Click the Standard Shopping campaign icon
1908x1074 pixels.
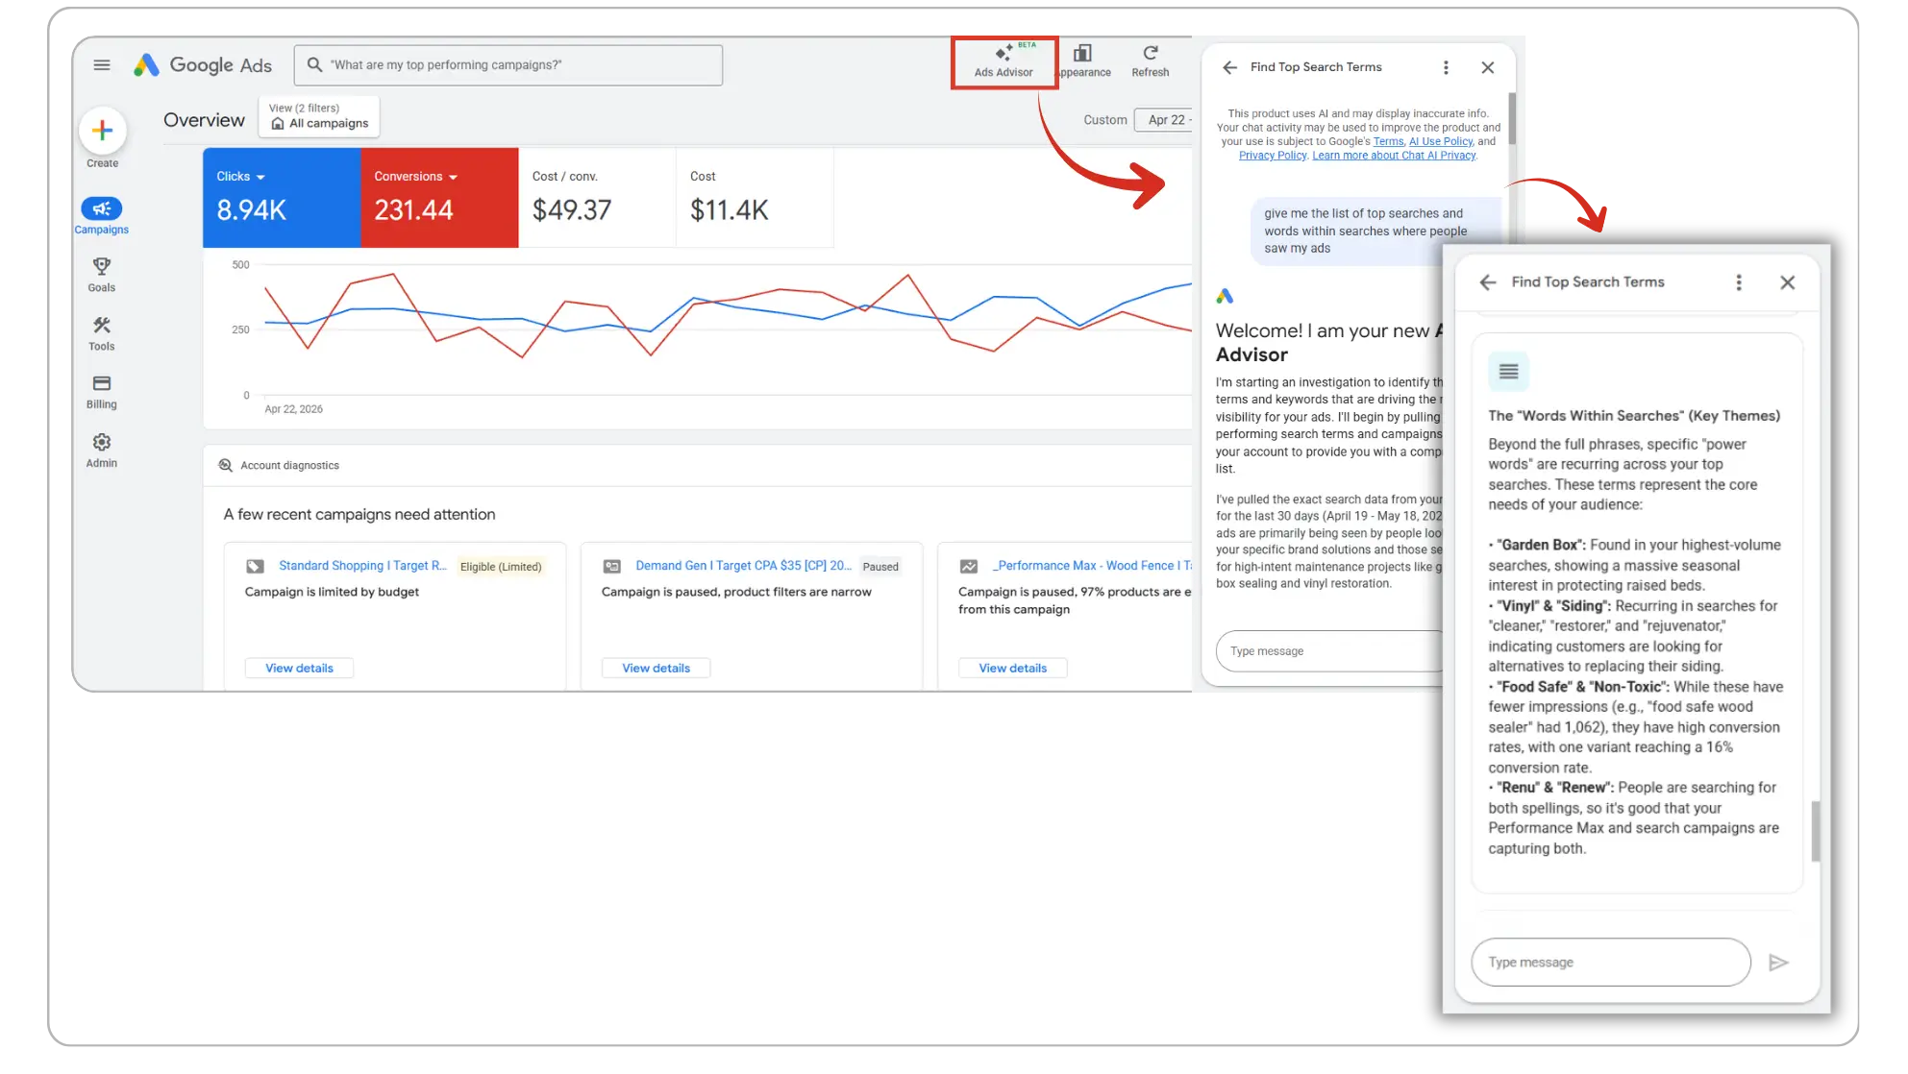[x=255, y=567]
